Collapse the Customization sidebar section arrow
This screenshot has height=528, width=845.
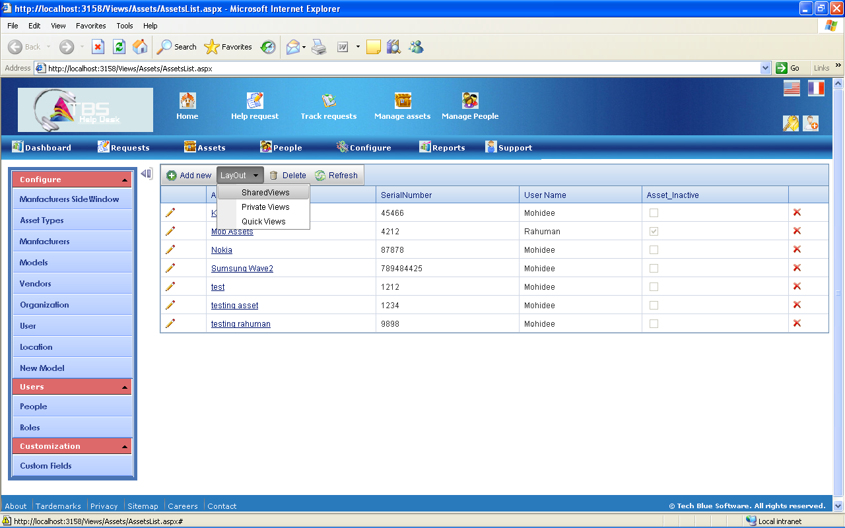coord(125,447)
